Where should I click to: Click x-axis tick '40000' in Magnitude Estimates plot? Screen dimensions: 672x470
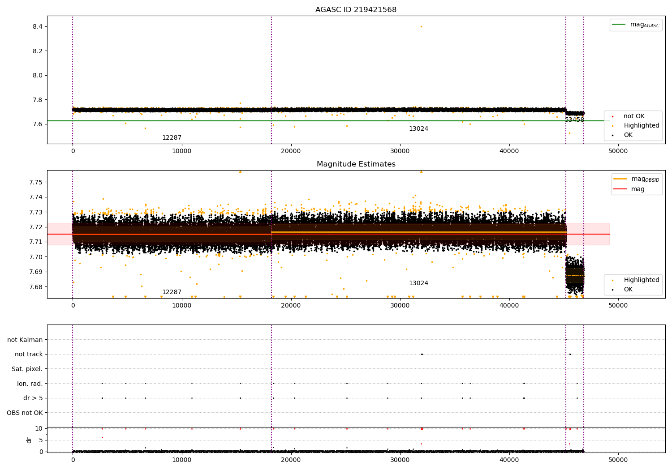509,306
